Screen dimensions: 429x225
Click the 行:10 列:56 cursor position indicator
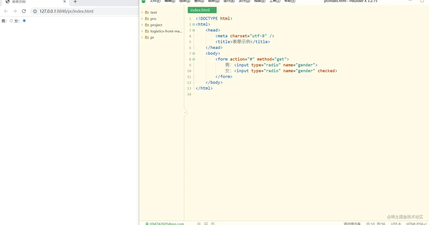click(376, 223)
